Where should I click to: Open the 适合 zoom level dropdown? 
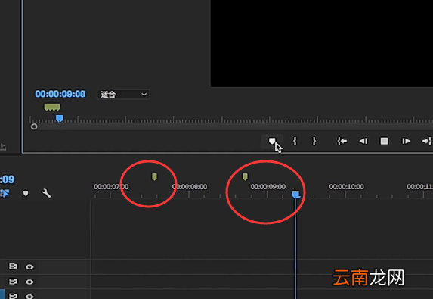(123, 95)
